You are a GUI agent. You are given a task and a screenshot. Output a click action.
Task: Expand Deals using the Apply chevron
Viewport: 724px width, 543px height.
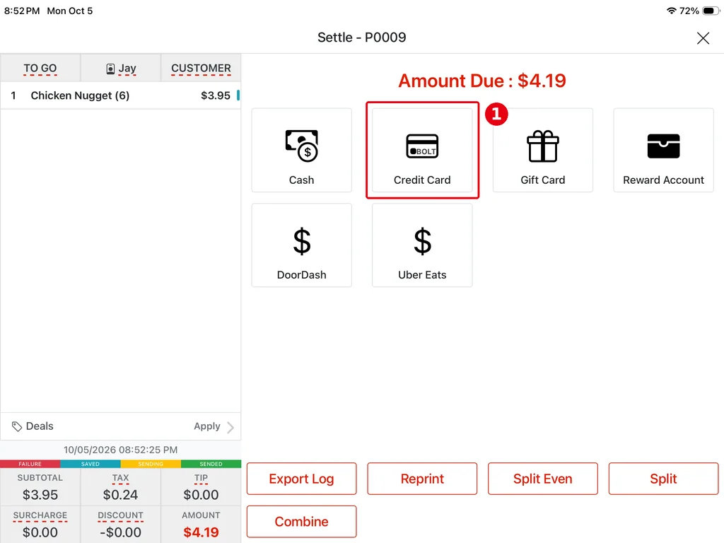[x=230, y=427]
